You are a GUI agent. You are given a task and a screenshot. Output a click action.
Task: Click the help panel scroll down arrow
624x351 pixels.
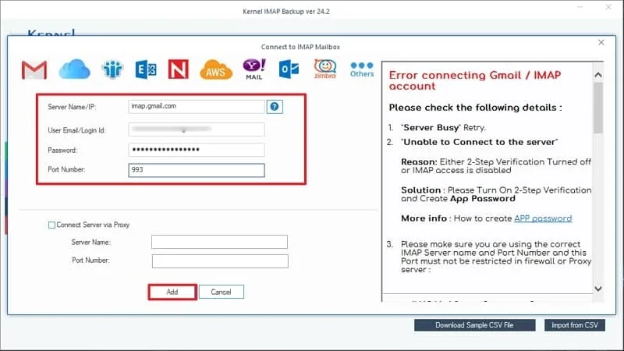pyautogui.click(x=597, y=289)
